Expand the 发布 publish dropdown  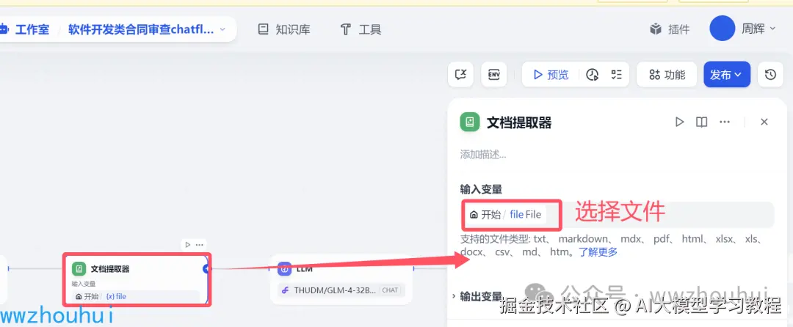pyautogui.click(x=727, y=75)
